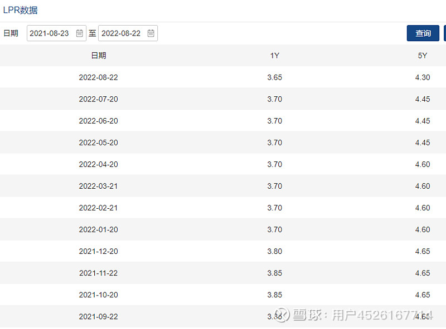Select the date cell 2021-10-20

[x=99, y=294]
